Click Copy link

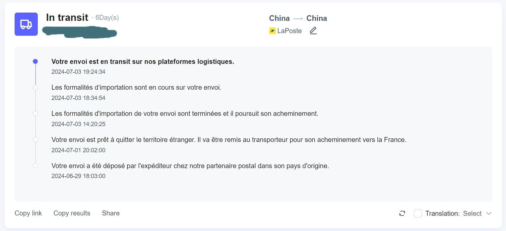pyautogui.click(x=28, y=213)
